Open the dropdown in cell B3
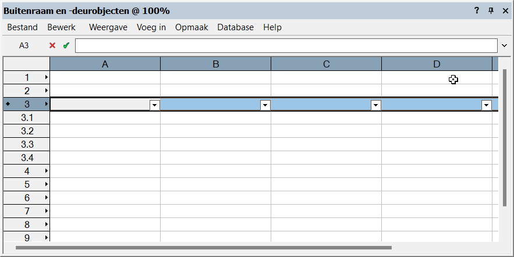This screenshot has width=514, height=257. (x=265, y=105)
